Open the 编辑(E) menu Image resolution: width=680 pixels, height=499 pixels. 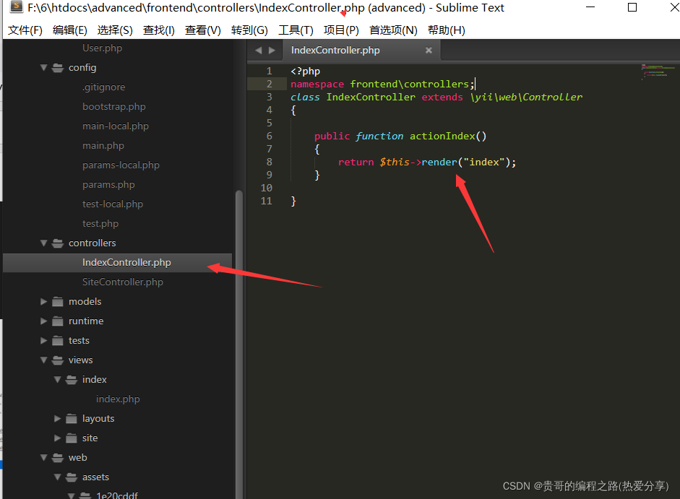point(70,30)
